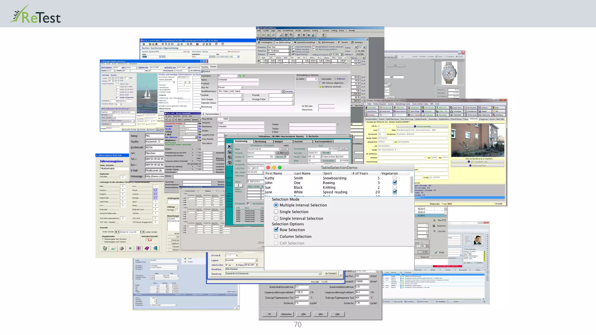This screenshot has width=596, height=335.
Task: Click the purple paragraph-sign document icon
Action: [x=139, y=248]
